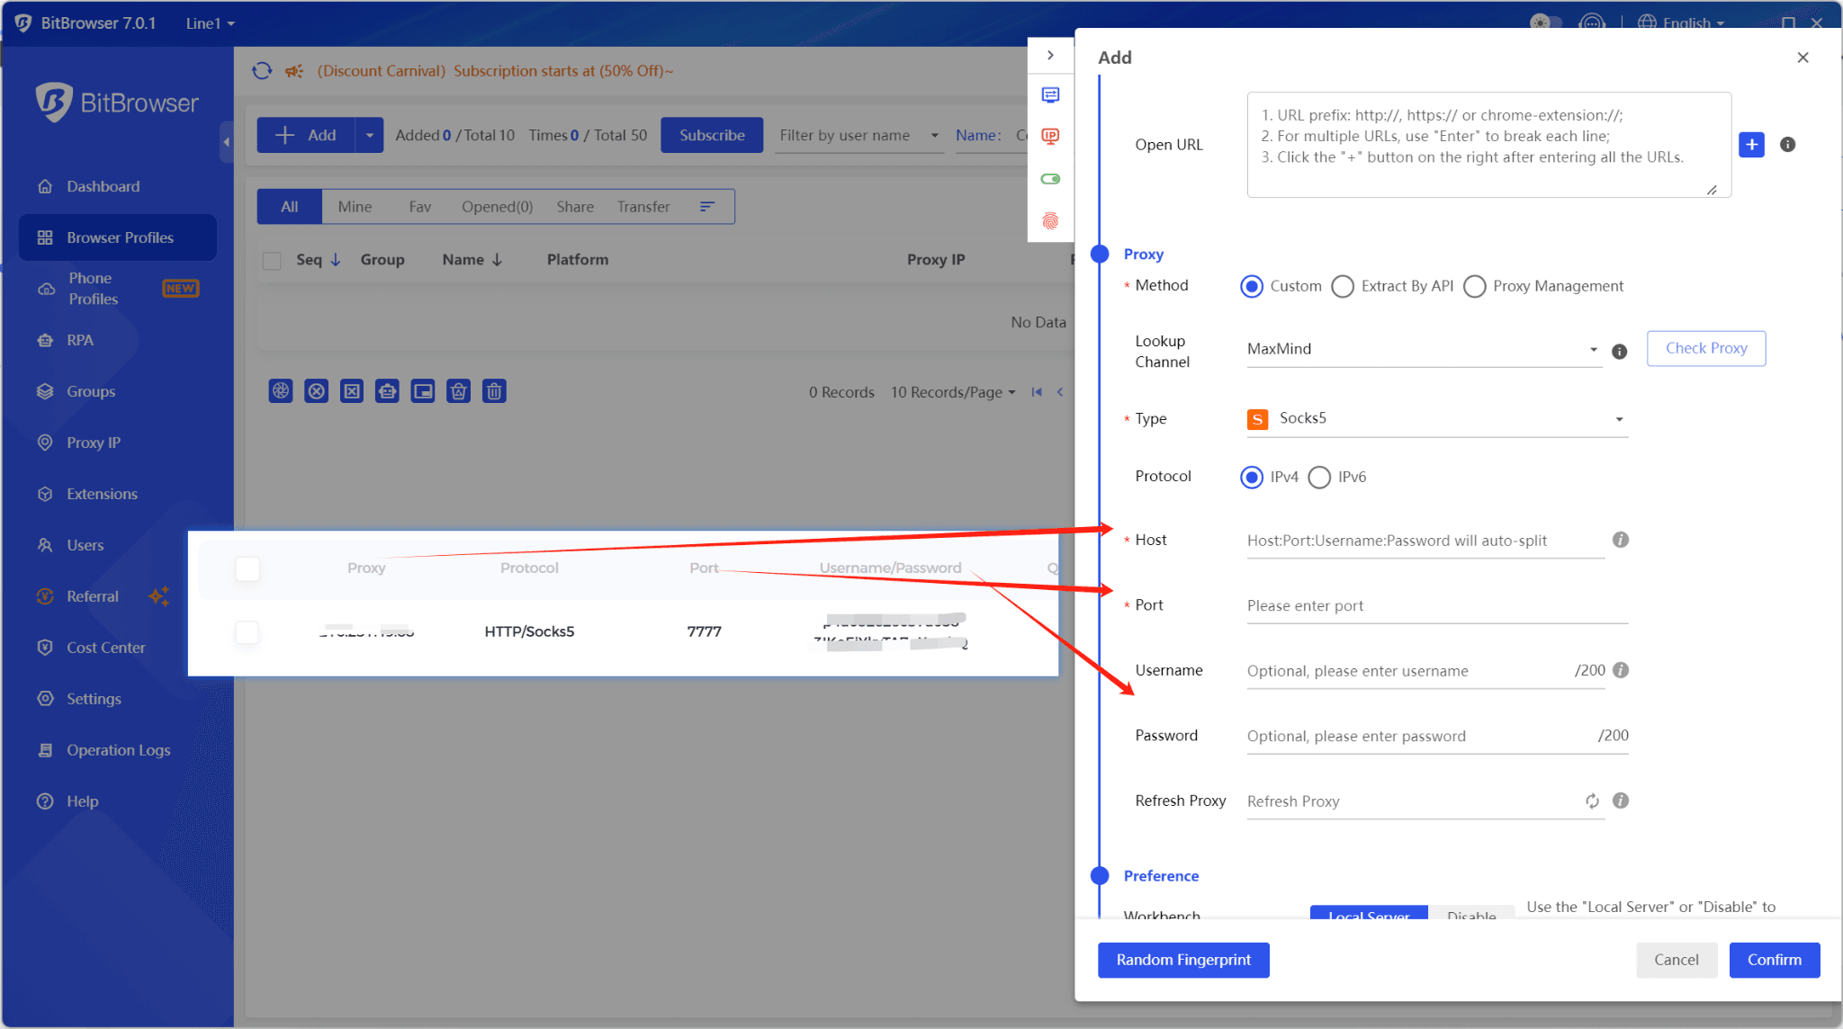
Task: Click the clear cache basket icon
Action: pos(459,391)
